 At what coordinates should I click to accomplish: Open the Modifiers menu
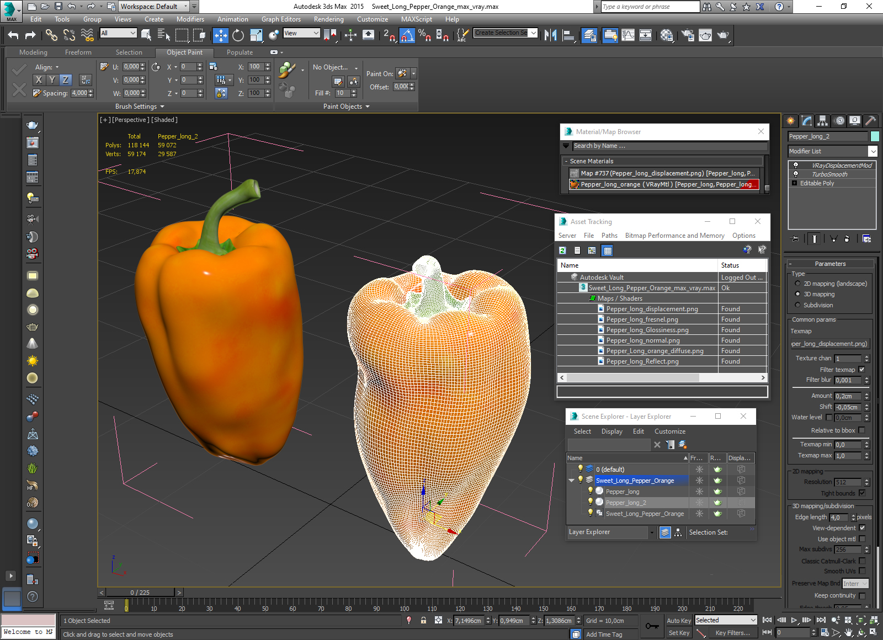[190, 19]
